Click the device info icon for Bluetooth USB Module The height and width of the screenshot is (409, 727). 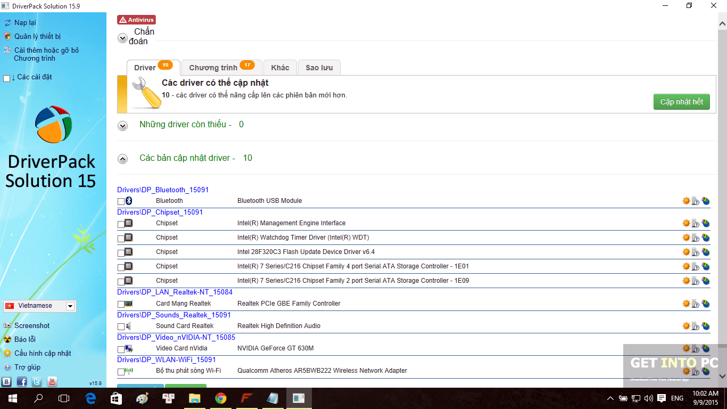point(696,201)
